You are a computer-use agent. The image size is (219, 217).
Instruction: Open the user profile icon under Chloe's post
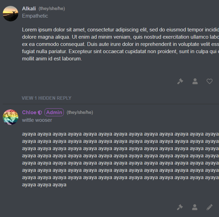[x=195, y=207]
